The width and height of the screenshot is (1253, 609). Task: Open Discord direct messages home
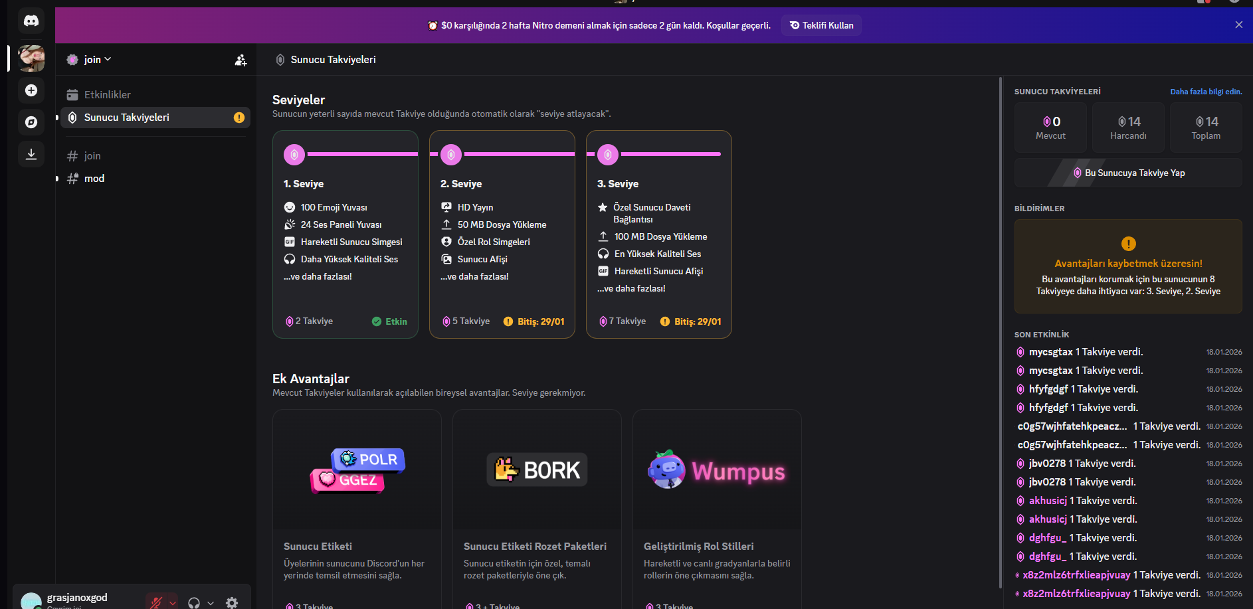click(x=31, y=21)
